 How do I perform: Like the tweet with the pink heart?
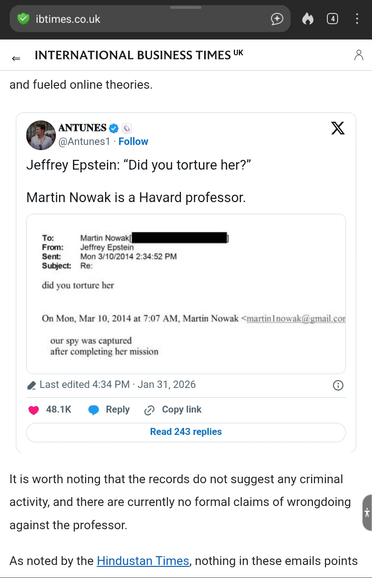click(x=33, y=410)
